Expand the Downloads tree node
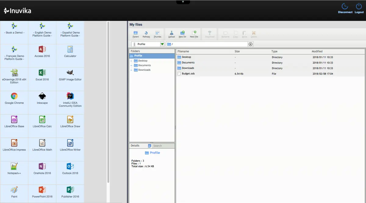 131,70
